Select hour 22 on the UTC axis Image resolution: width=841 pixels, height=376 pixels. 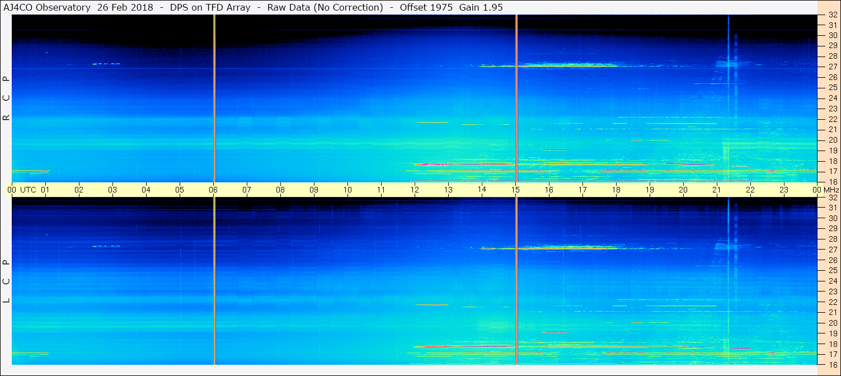tap(750, 190)
